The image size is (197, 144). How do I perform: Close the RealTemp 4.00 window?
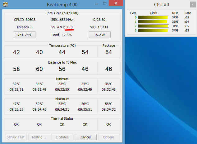[116, 3]
